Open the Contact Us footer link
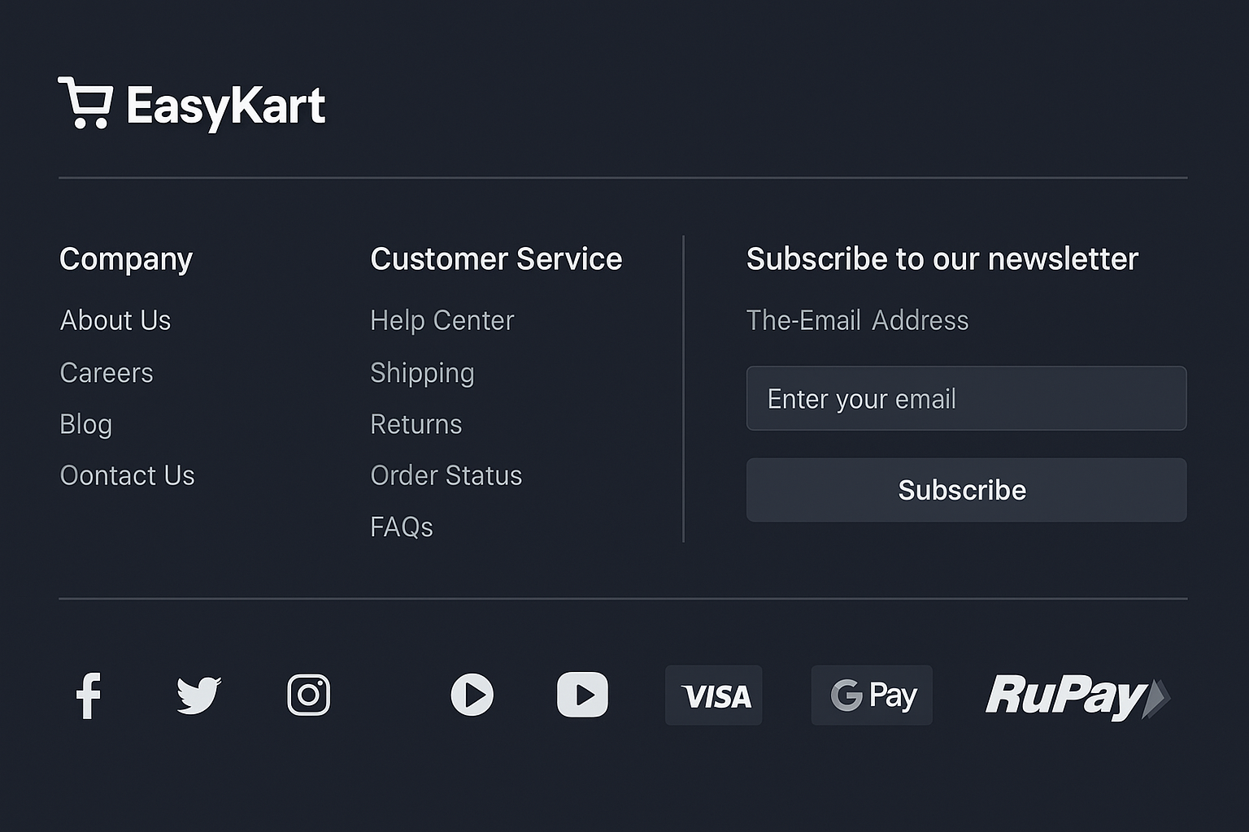This screenshot has height=832, width=1249. coord(128,475)
